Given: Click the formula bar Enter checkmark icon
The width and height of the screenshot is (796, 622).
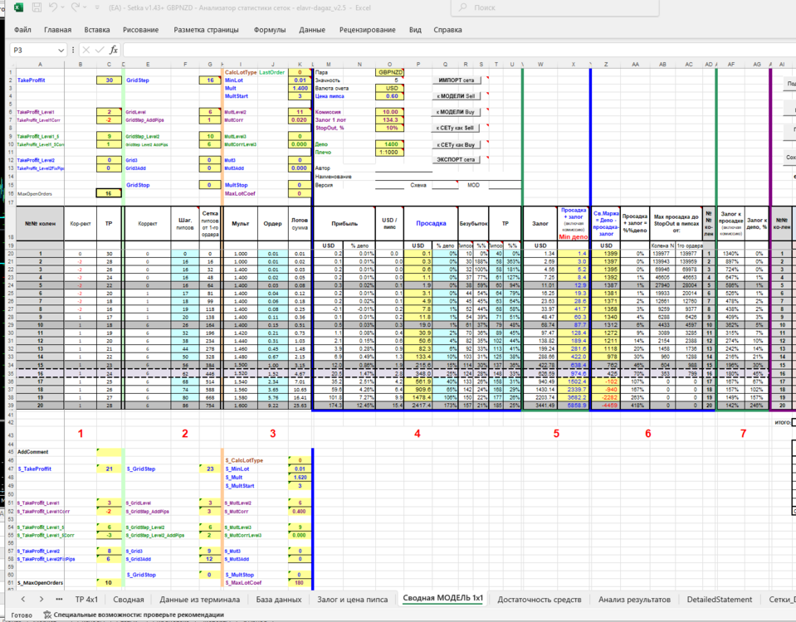Looking at the screenshot, I should point(100,50).
